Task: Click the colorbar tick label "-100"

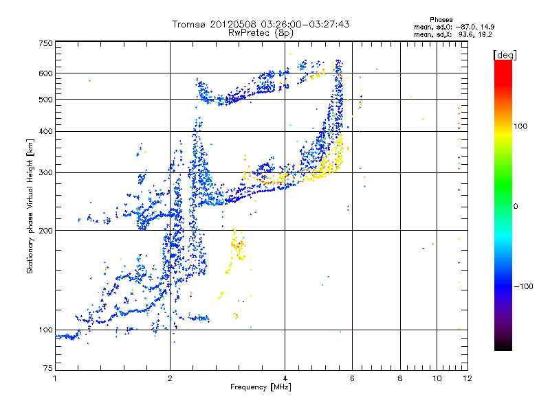Action: coord(524,286)
